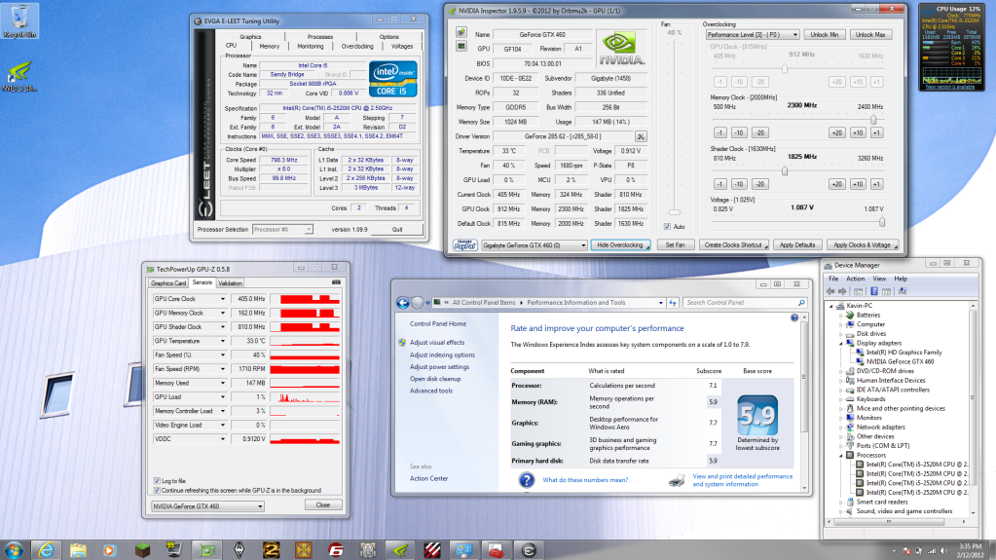Click the Control Panel address refresh icon

672,303
